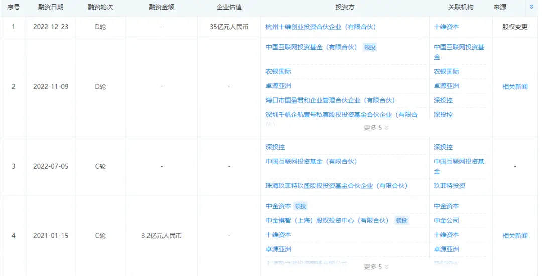Screen dimensions: 542x276
Task: Open 卓源亚洲 related institution in the 2021-01-15 row
Action: point(446,249)
